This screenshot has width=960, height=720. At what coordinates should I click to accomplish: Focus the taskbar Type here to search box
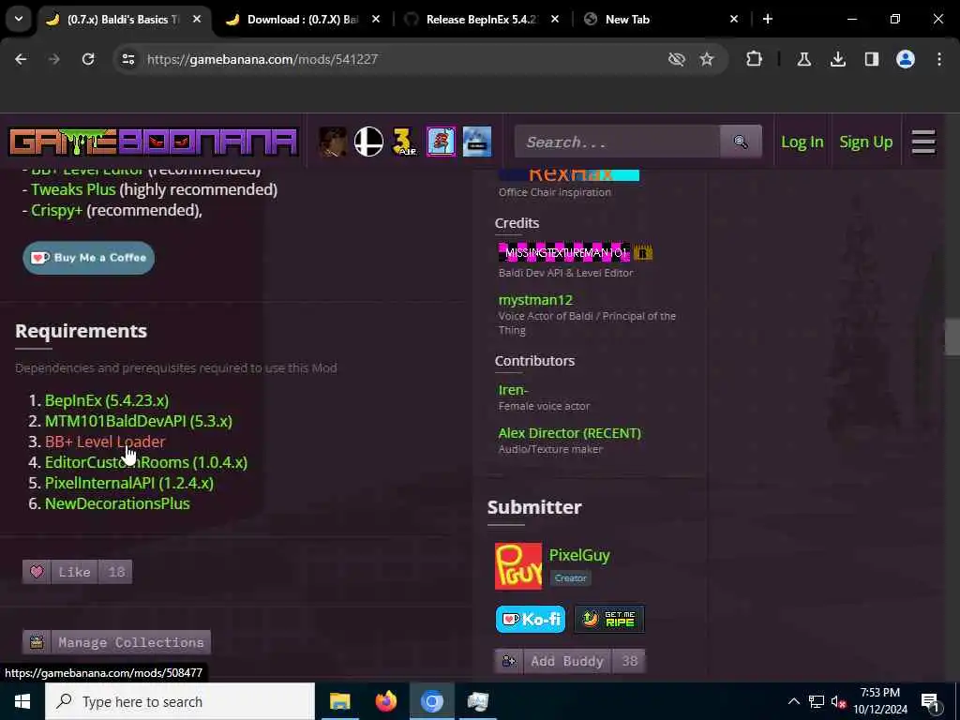[x=180, y=701]
